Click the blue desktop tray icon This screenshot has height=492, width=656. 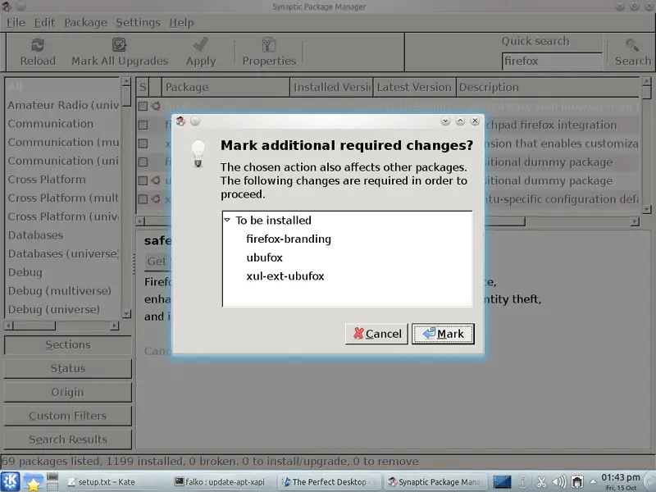[502, 482]
